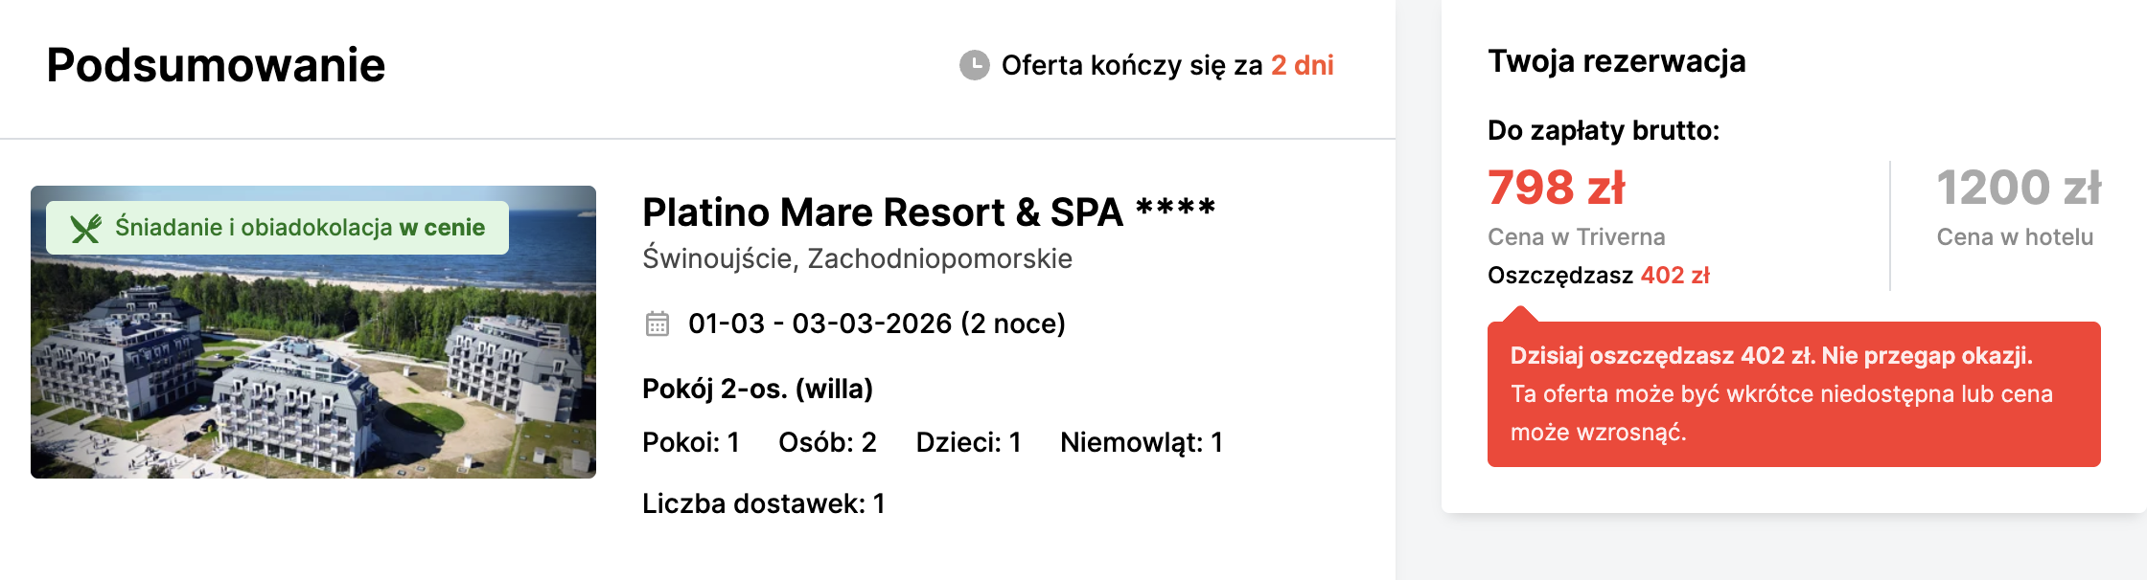The height and width of the screenshot is (580, 2147).
Task: Select the location 'Świnoujście, Zachodniopomorskie'
Action: [x=858, y=258]
